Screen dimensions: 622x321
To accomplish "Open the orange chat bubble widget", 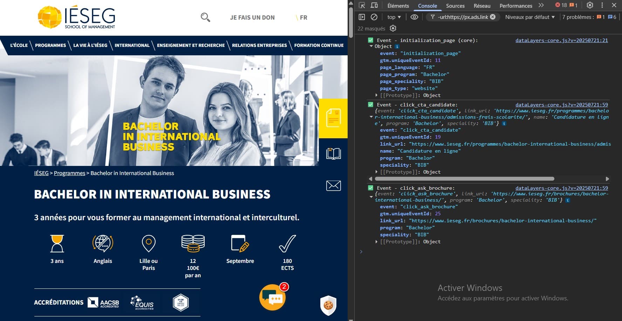I will pos(272,298).
